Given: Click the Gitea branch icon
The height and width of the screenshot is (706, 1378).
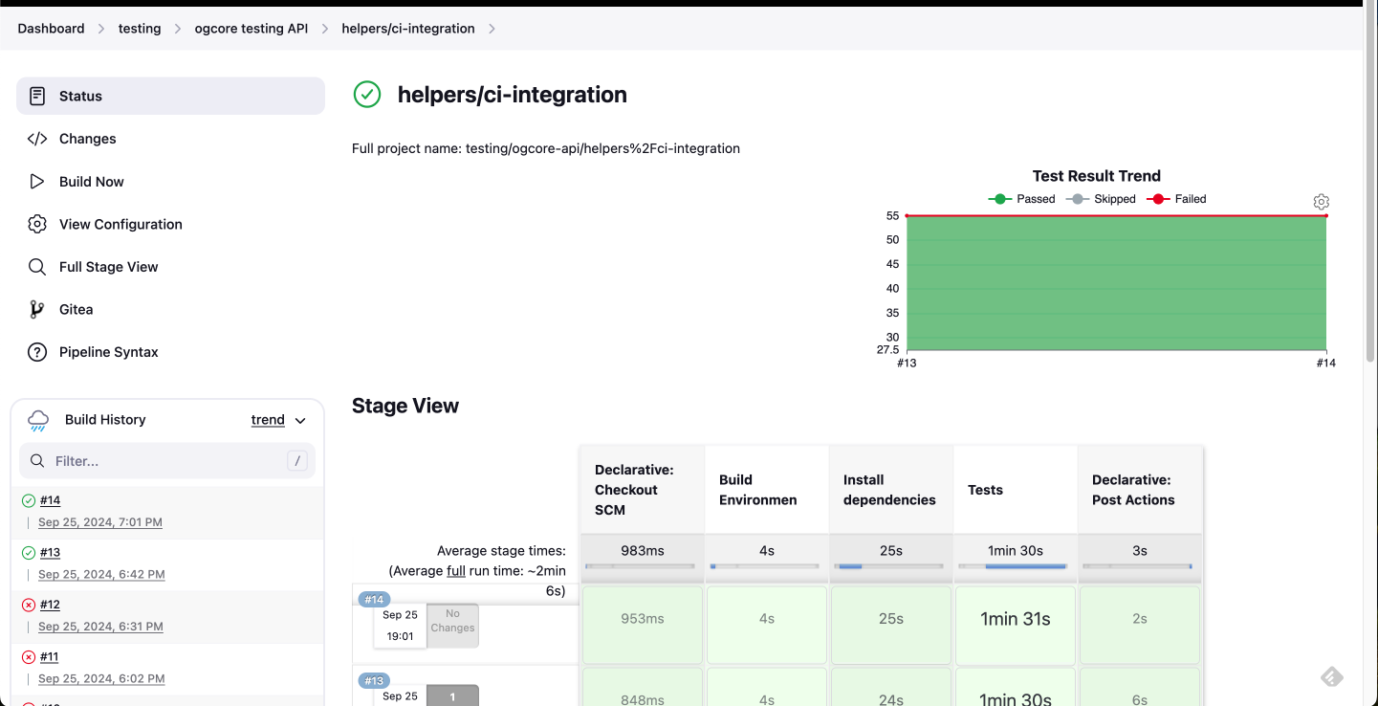Looking at the screenshot, I should click(37, 309).
